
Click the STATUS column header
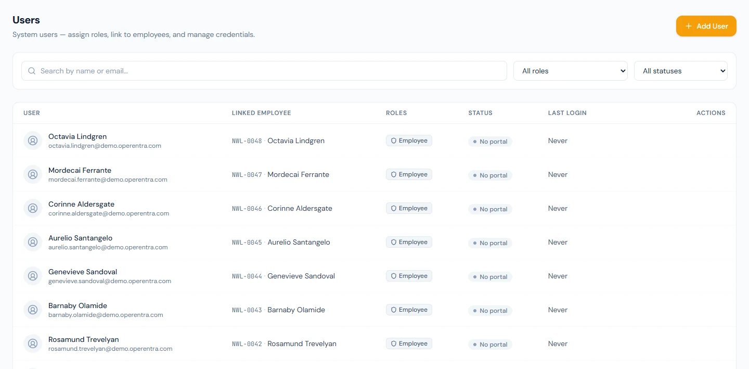(480, 113)
